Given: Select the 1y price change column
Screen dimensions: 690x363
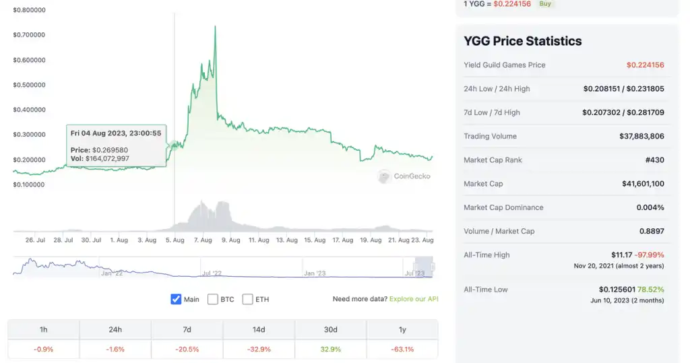Looking at the screenshot, I should point(402,330).
